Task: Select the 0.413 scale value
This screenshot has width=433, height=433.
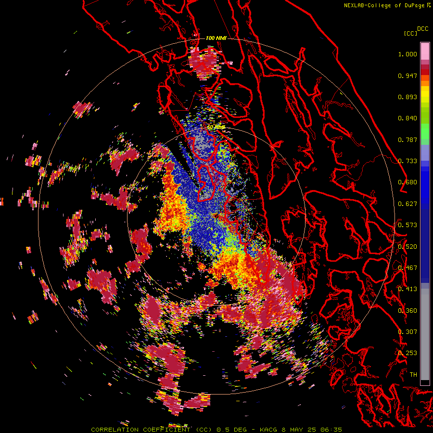Action: coord(408,289)
